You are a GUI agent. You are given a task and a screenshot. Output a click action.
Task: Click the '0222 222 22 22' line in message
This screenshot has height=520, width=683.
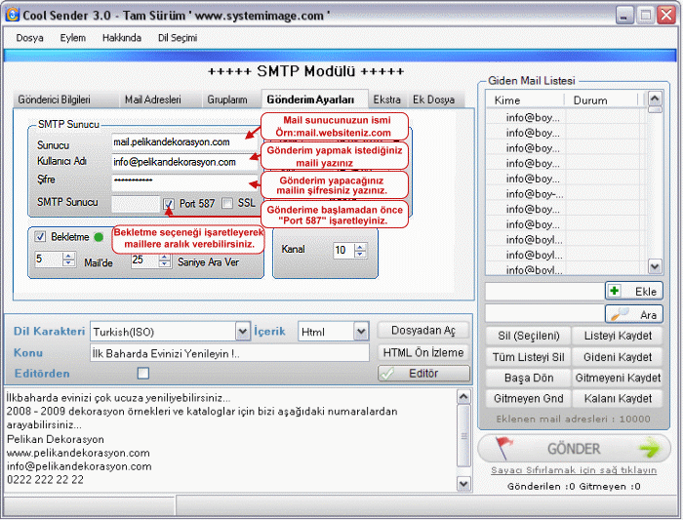45,480
